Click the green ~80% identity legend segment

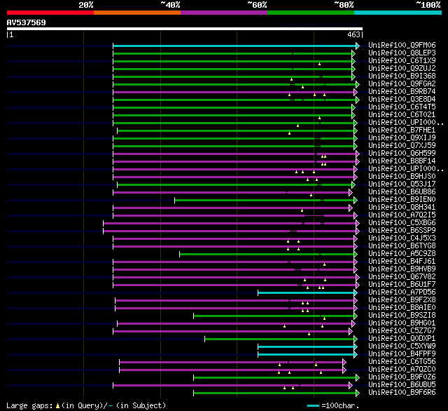(311, 13)
